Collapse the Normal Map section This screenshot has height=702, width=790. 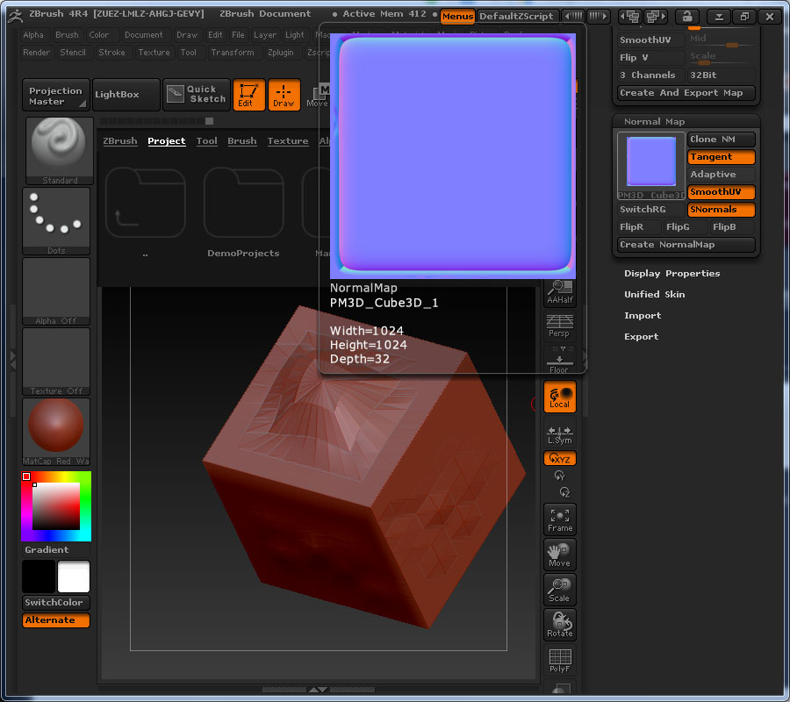point(654,121)
